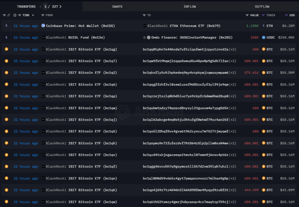Click the $250.00K USD value
The image size is (299, 207).
286,37
